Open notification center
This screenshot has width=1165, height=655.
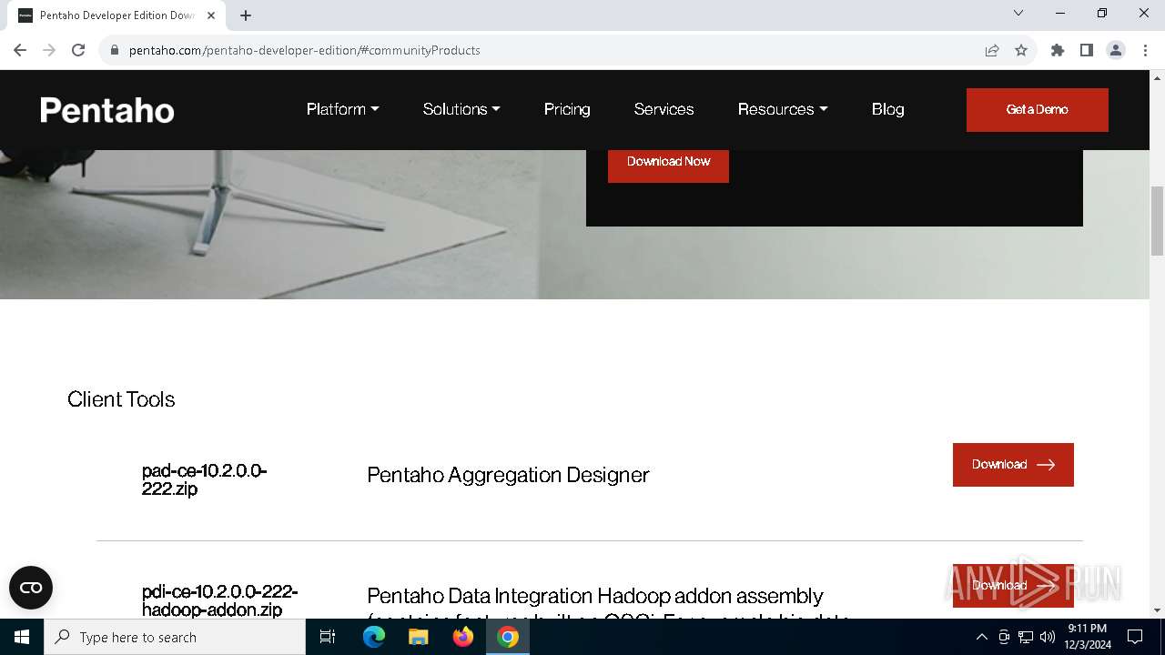pyautogui.click(x=1135, y=637)
